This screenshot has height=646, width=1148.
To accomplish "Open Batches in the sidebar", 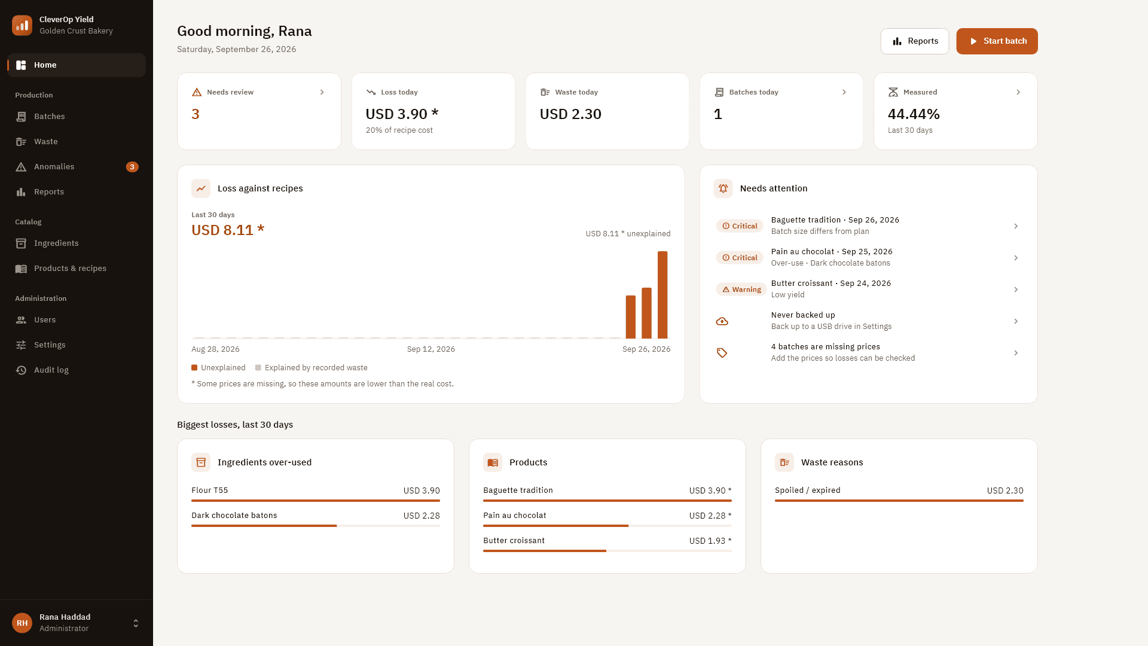I will coord(77,117).
